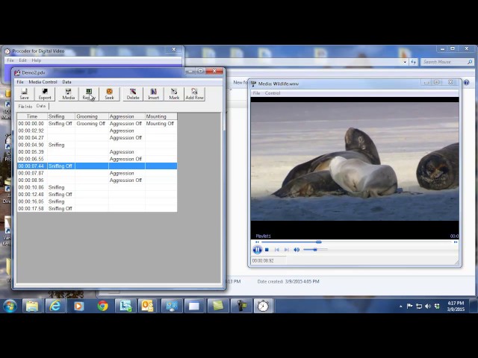Select the row at time 00:00:05.39
The image size is (478, 358).
[97, 152]
